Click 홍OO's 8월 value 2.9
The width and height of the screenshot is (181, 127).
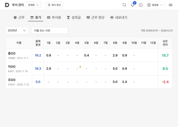pos(115,55)
